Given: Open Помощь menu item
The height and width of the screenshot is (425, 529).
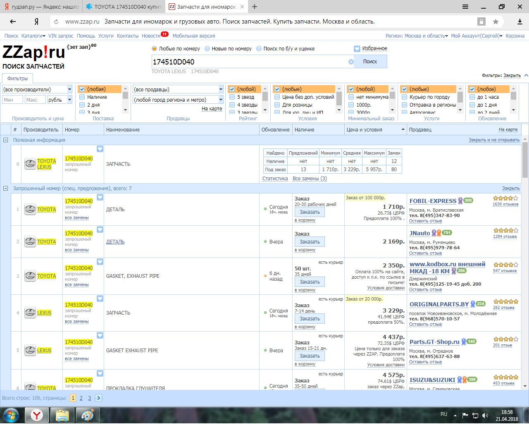Looking at the screenshot, I should [86, 36].
